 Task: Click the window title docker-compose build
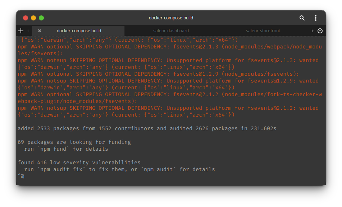click(171, 18)
